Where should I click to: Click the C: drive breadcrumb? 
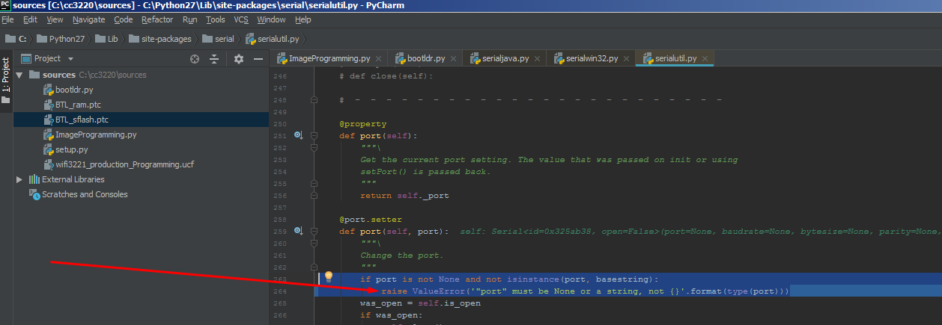[x=16, y=39]
